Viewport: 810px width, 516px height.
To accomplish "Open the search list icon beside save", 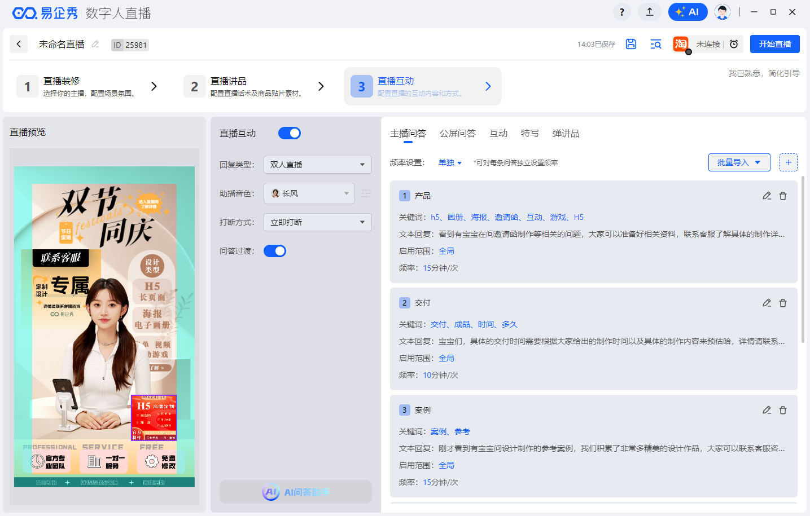I will 655,44.
